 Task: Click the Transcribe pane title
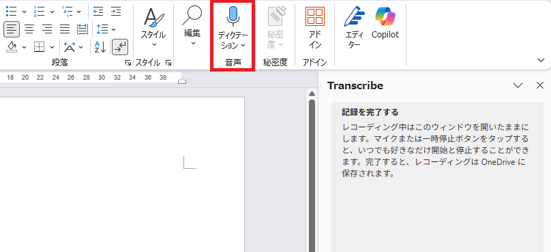pyautogui.click(x=355, y=86)
